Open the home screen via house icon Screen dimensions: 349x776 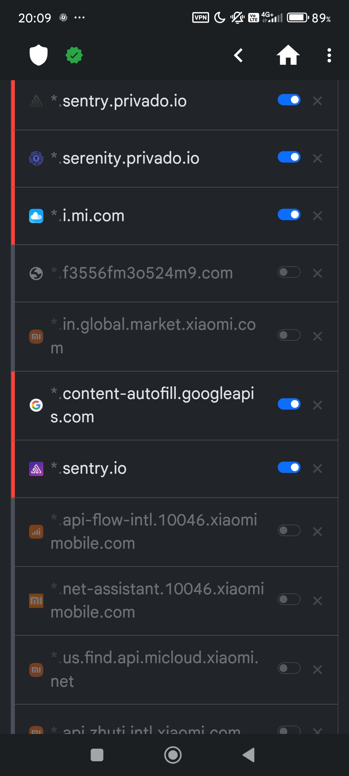[288, 55]
